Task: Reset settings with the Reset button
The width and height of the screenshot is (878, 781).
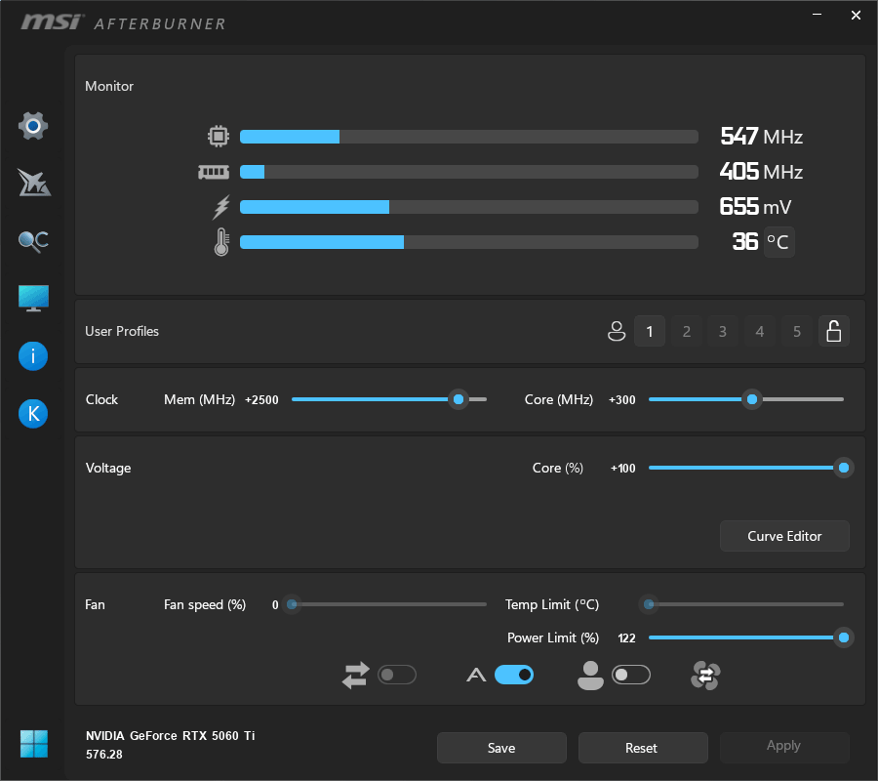Action: point(642,748)
